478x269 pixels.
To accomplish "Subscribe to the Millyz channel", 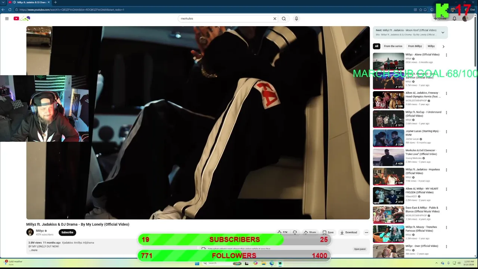I will 67,232.
